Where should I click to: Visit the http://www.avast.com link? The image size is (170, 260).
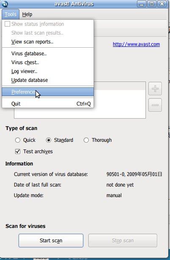point(136,44)
